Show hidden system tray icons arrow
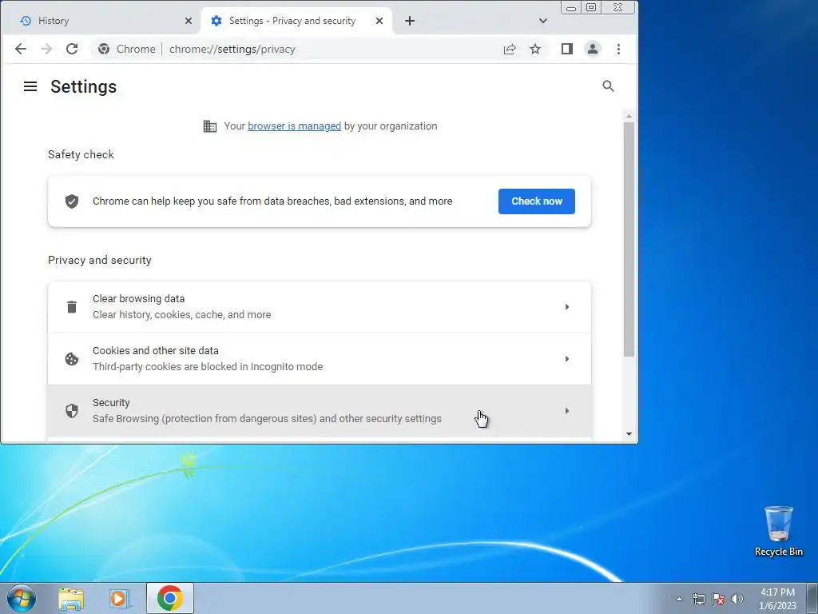 coord(679,600)
